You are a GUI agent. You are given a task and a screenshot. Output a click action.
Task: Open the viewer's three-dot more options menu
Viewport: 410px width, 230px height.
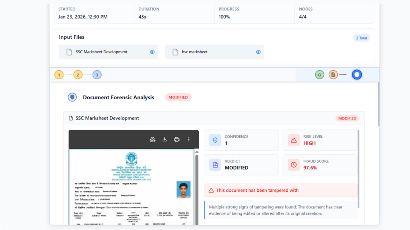[189, 139]
